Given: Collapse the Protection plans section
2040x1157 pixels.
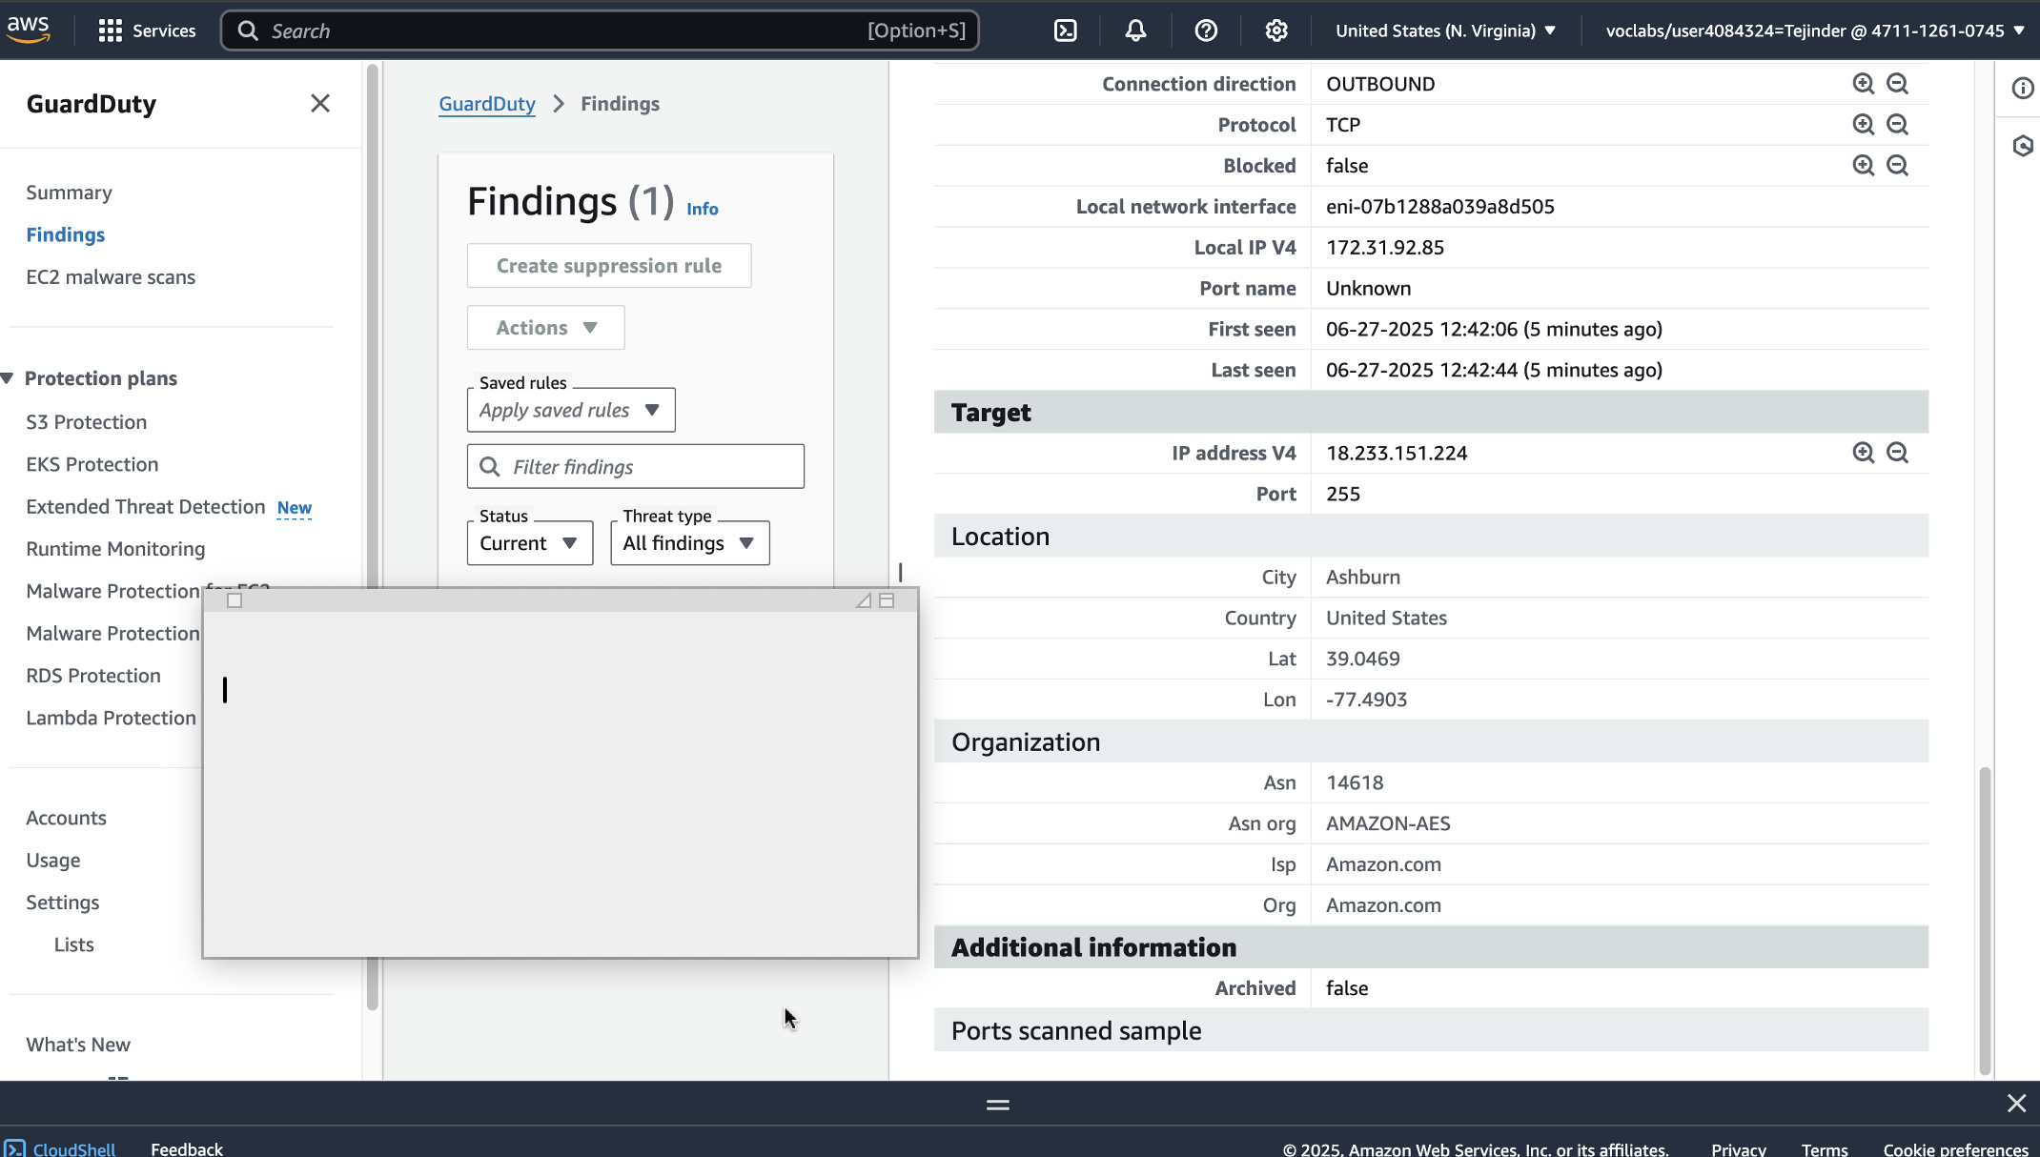Looking at the screenshot, I should point(8,378).
